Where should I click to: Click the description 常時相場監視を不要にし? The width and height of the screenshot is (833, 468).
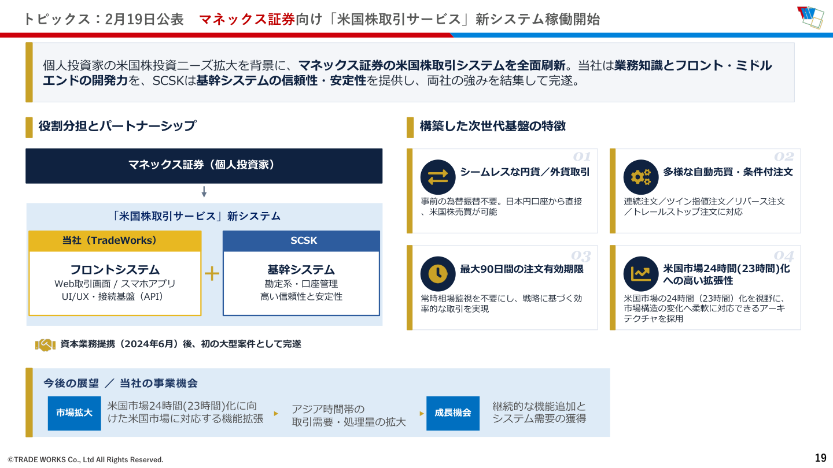pos(502,303)
